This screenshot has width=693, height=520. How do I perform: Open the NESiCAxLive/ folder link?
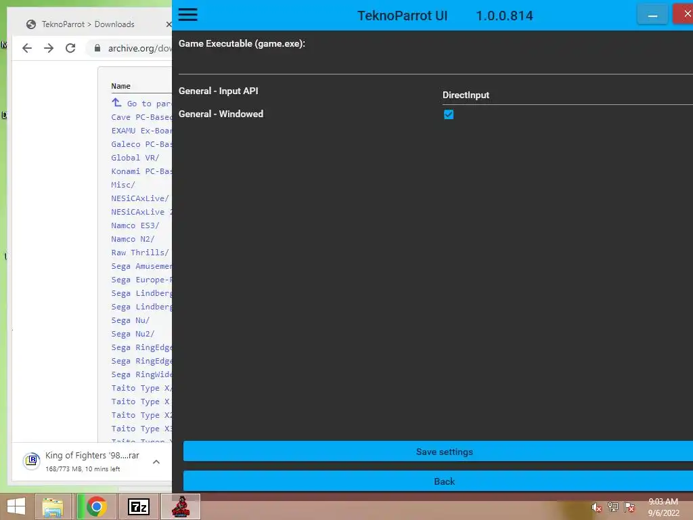[140, 198]
